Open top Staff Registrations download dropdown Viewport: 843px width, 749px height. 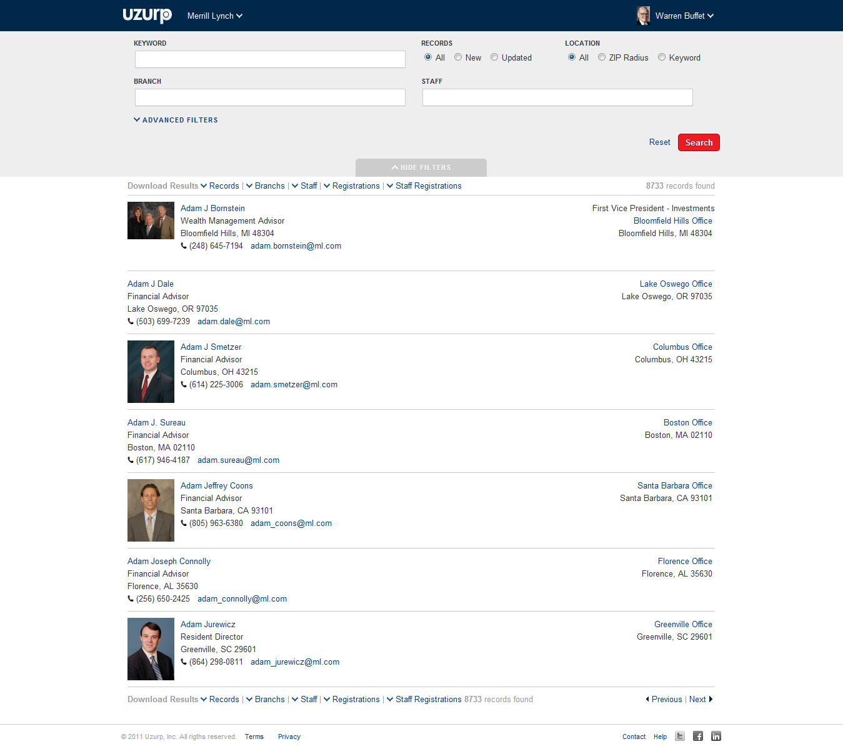(424, 186)
